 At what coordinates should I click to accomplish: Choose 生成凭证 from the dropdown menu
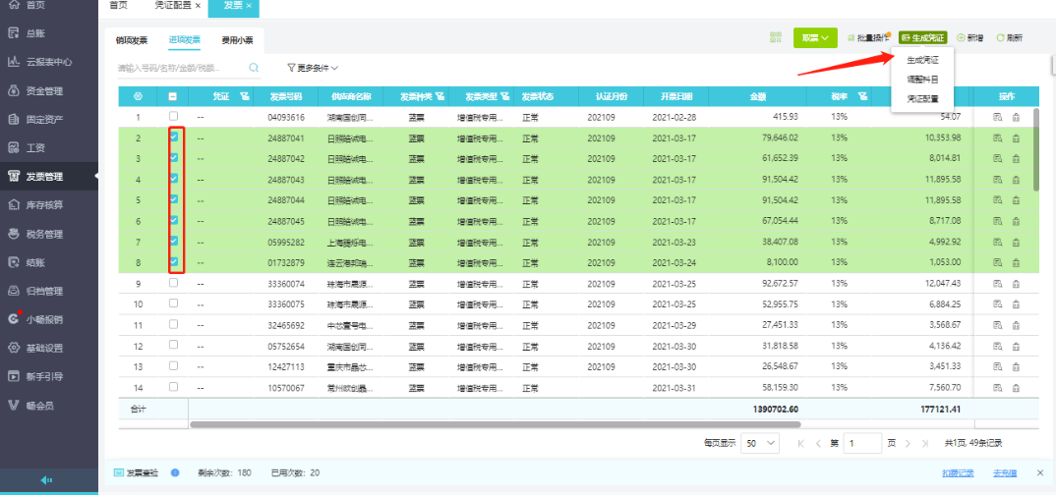coord(922,60)
